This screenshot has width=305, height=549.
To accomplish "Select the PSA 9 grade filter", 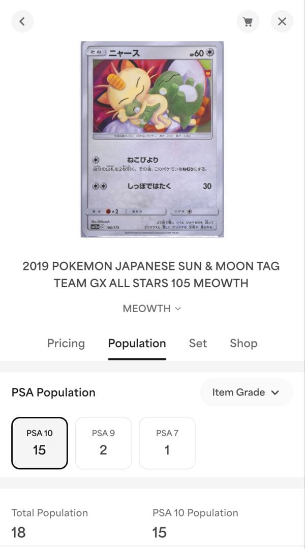I will (103, 442).
